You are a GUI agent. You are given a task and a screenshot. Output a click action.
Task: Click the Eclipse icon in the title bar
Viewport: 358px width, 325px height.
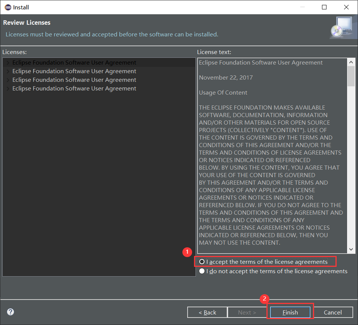8,7
